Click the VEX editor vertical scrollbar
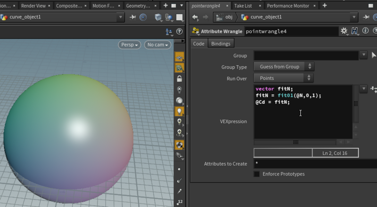The width and height of the screenshot is (377, 207). 356,104
